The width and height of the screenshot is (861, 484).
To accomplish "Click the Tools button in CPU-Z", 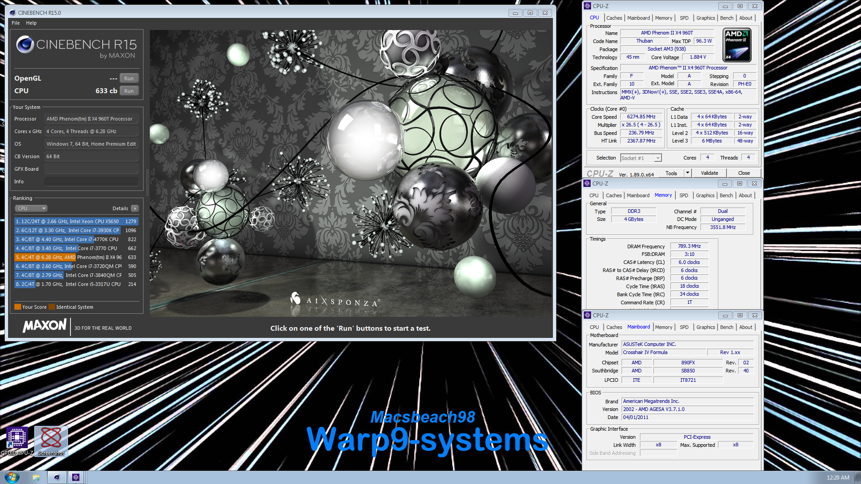I will (x=671, y=173).
